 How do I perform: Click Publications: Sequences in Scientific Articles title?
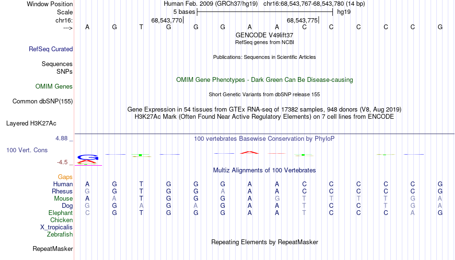(x=264, y=57)
